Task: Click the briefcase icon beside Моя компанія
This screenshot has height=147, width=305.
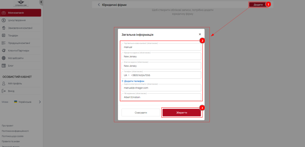Action: [4, 13]
